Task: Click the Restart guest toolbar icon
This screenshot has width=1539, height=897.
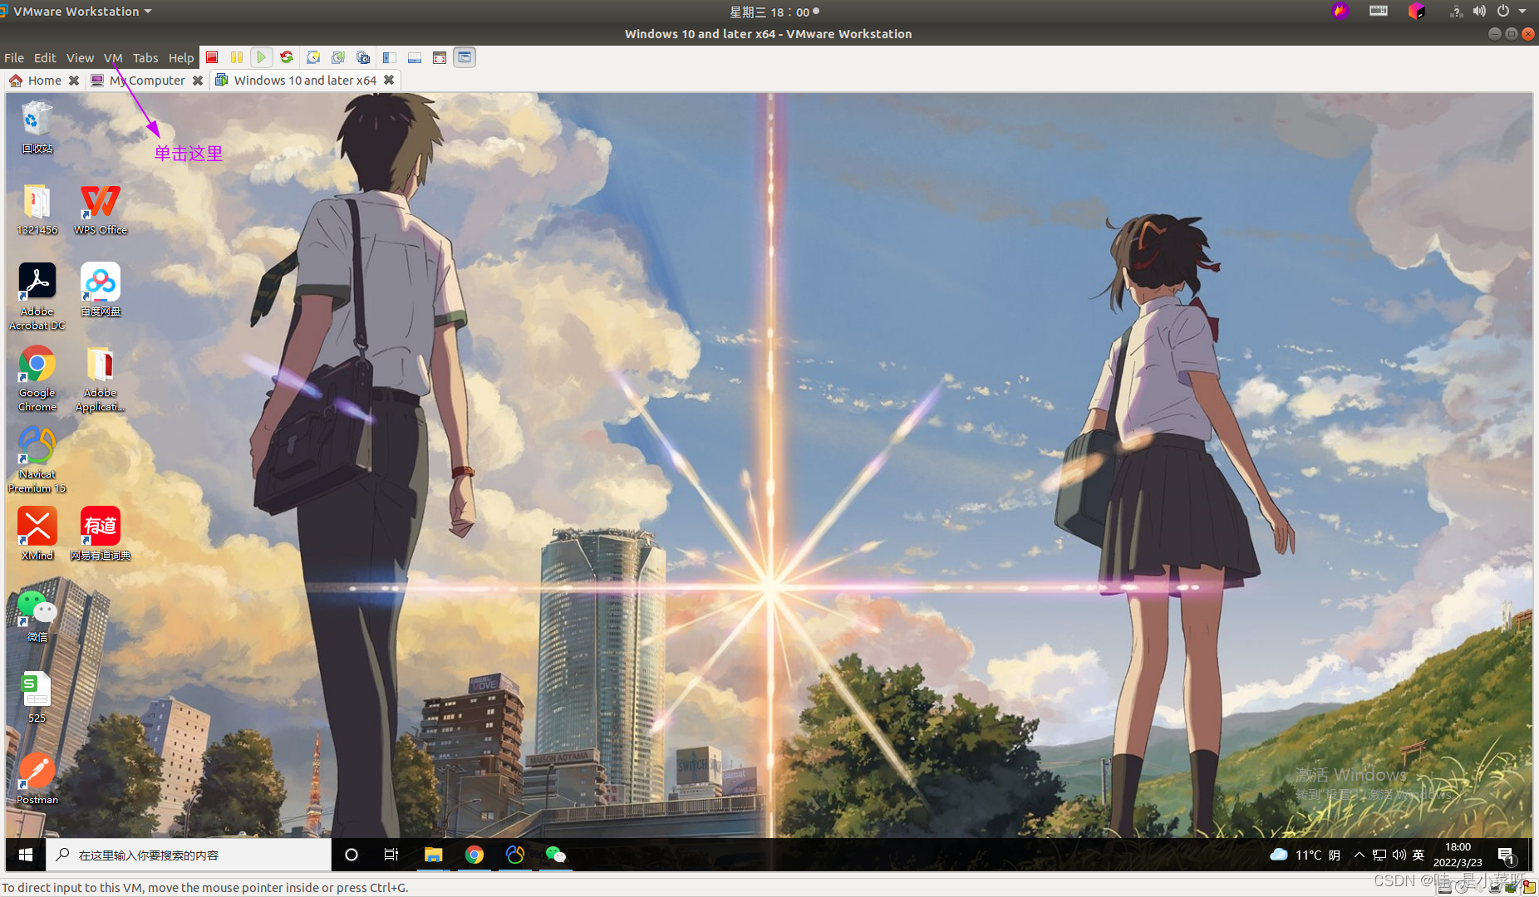Action: point(287,57)
